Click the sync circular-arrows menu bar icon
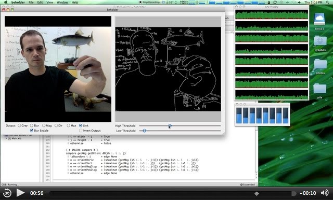 275,2
